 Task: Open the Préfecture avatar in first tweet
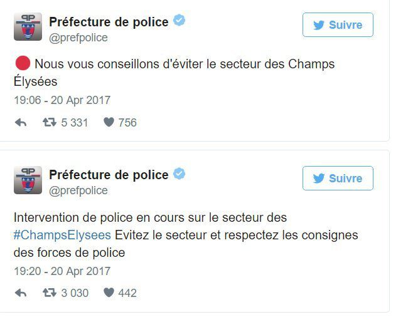(x=28, y=26)
